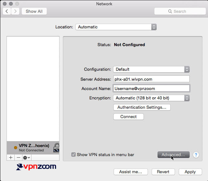Click the orange status dot of the VPN service
The image size is (208, 181).
coord(16,148)
